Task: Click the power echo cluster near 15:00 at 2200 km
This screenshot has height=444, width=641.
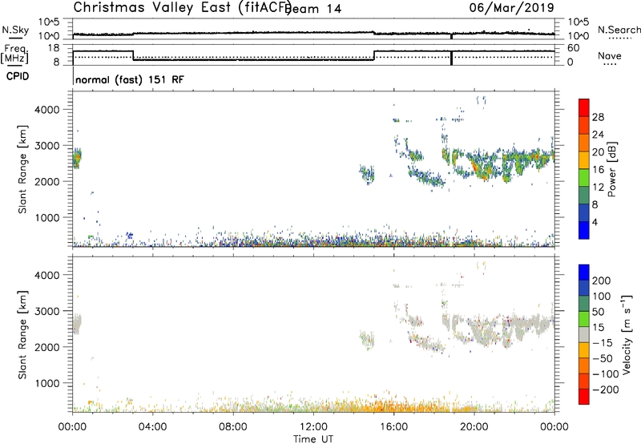Action: [x=367, y=175]
